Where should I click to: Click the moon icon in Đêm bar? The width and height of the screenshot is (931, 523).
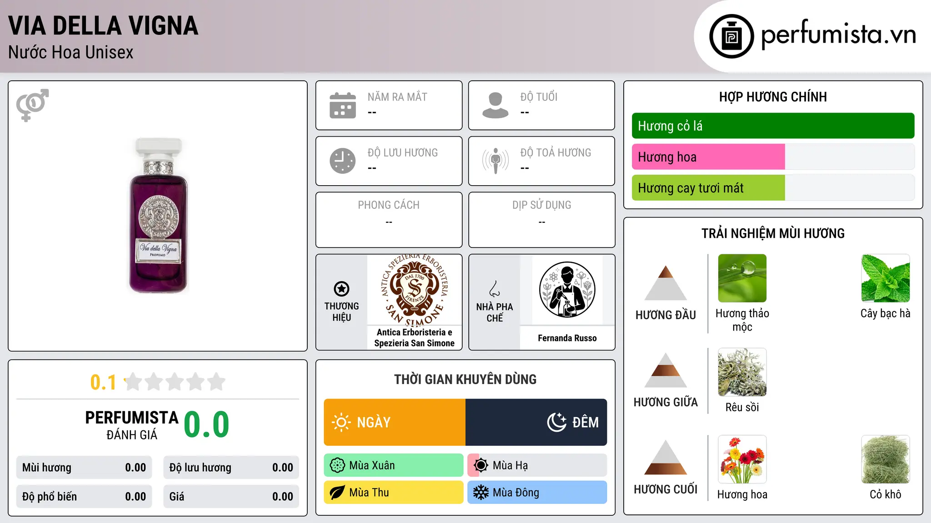point(556,422)
